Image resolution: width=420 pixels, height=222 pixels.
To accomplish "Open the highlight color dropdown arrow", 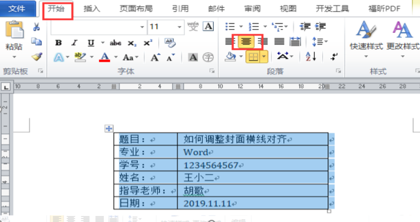I will coord(92,57).
